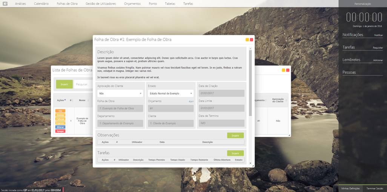Click the G logo icon in top-left corner

tap(5, 4)
